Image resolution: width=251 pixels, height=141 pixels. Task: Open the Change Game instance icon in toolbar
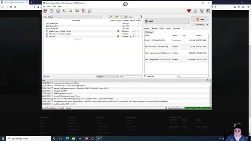(45, 11)
